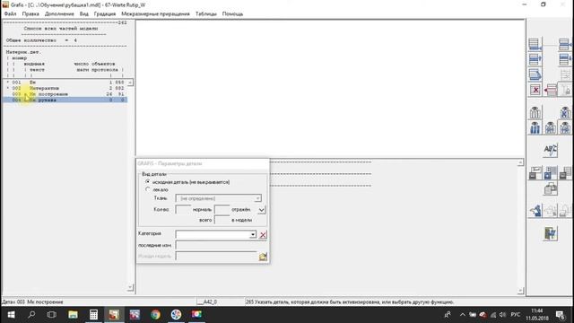The height and width of the screenshot is (323, 574).
Task: Open the Градация menu
Action: pyautogui.click(x=105, y=14)
